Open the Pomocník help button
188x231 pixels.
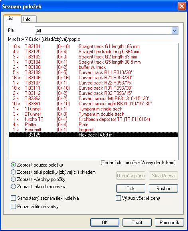click(169, 222)
